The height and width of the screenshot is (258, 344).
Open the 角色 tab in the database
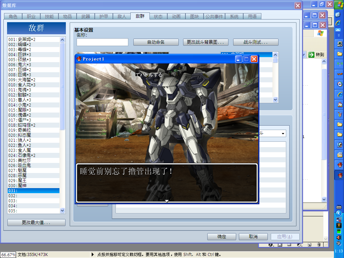click(x=13, y=16)
